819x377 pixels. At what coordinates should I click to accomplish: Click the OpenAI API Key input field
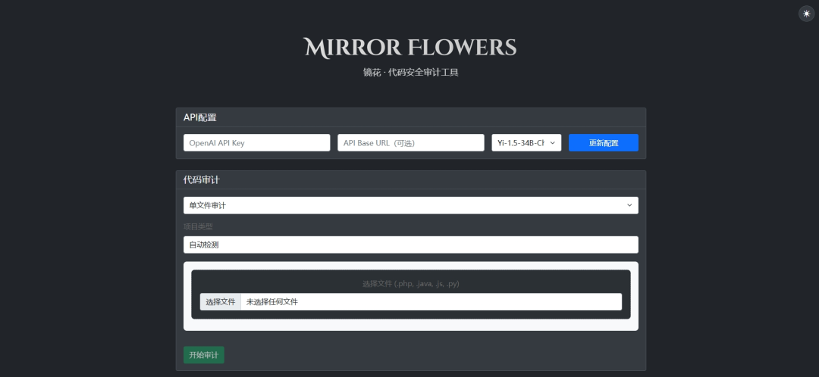(256, 143)
